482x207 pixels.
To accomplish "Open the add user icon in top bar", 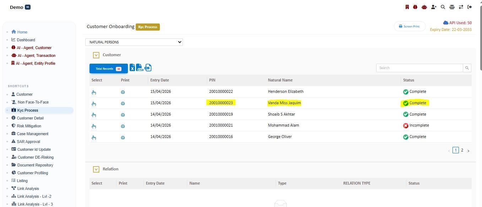I will pos(434,7).
